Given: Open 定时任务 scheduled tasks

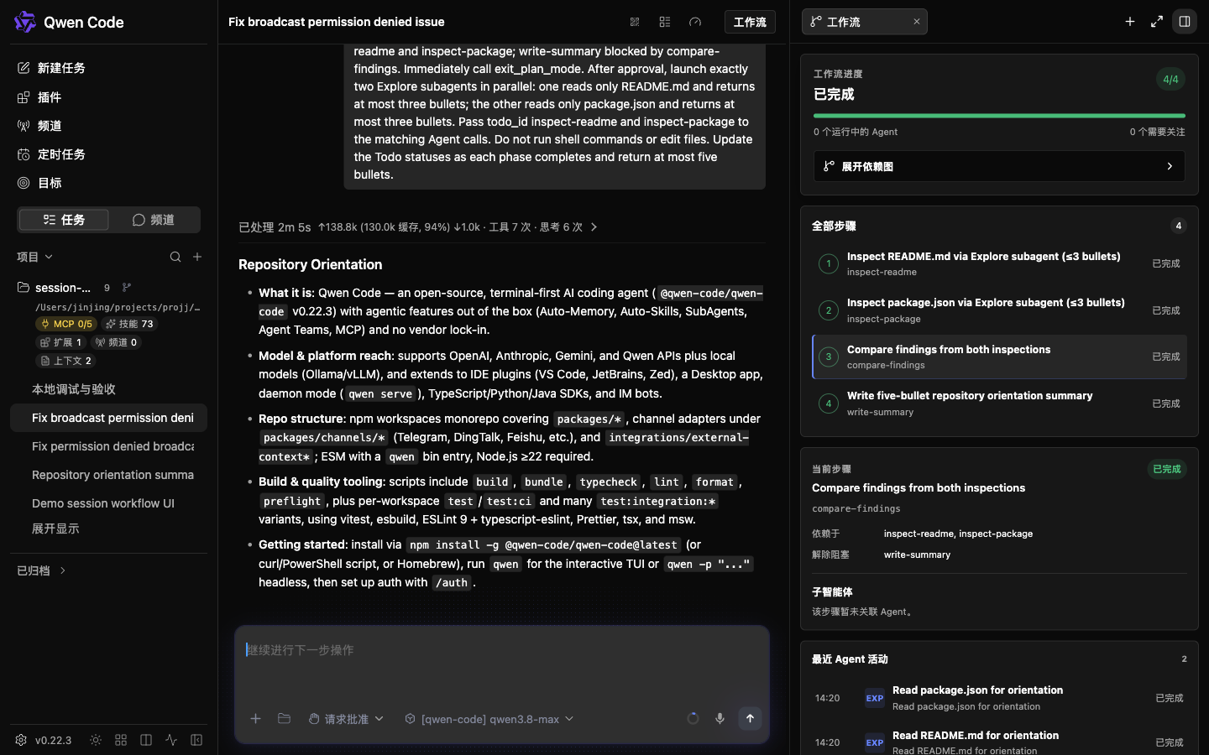Looking at the screenshot, I should 108,154.
